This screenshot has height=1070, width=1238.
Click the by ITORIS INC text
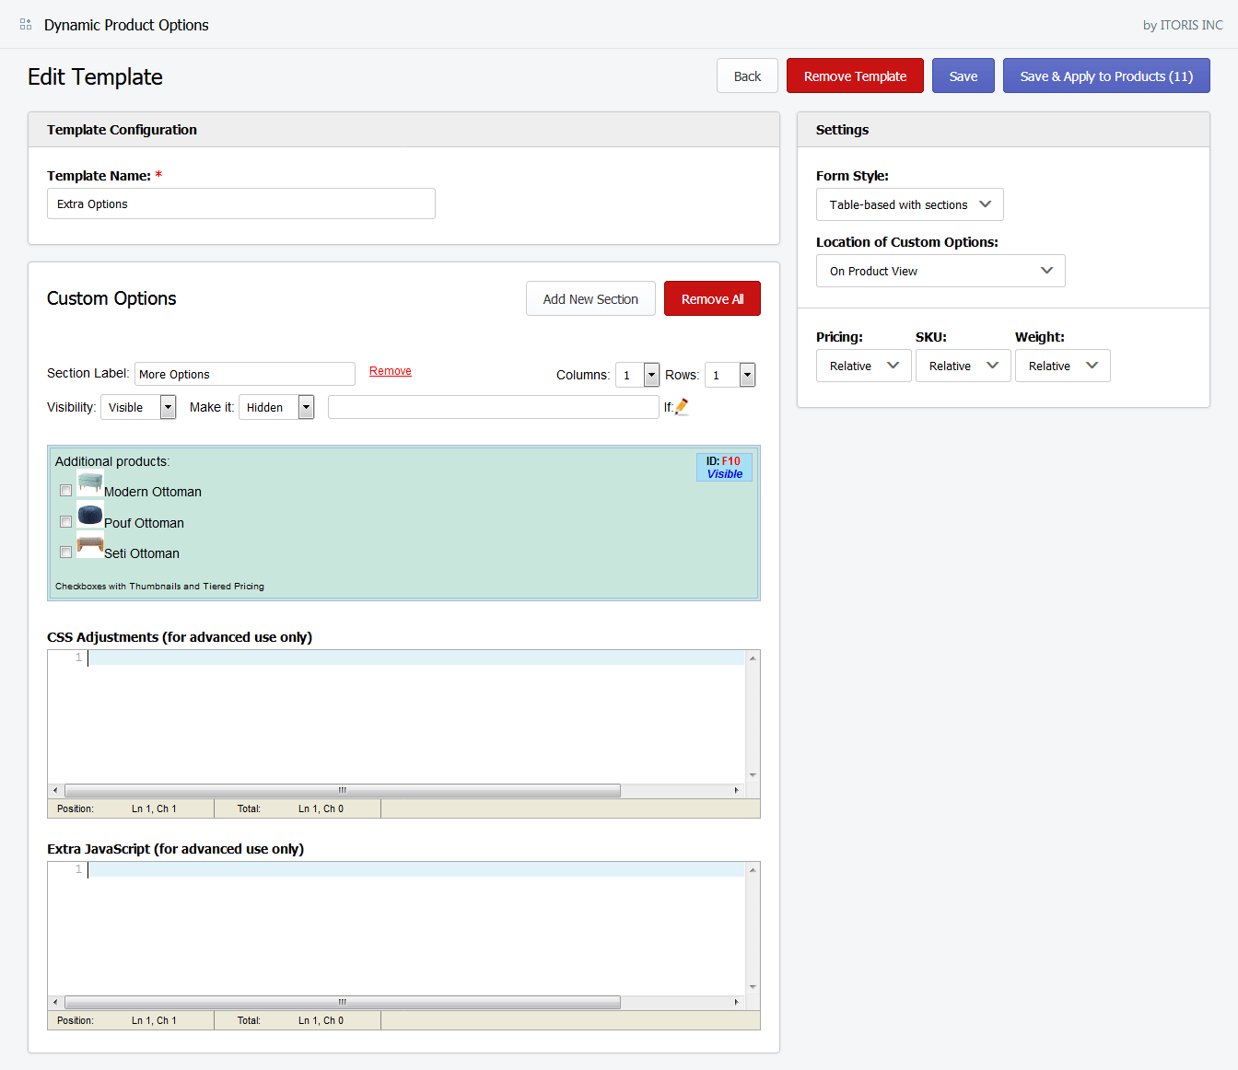click(1183, 25)
